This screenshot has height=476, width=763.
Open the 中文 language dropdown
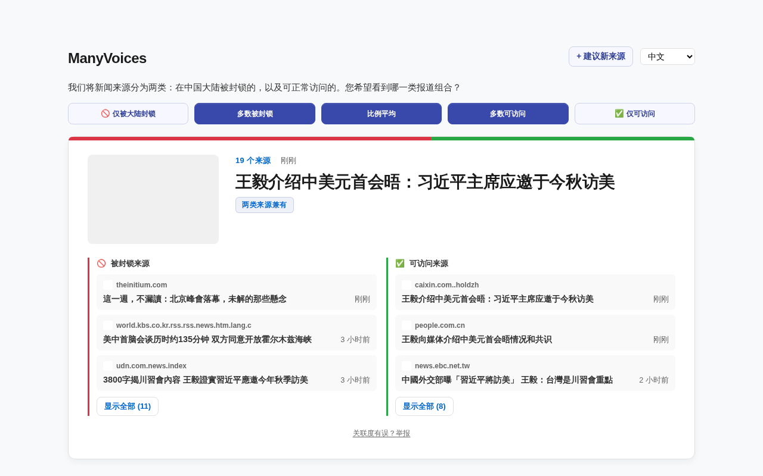click(668, 57)
